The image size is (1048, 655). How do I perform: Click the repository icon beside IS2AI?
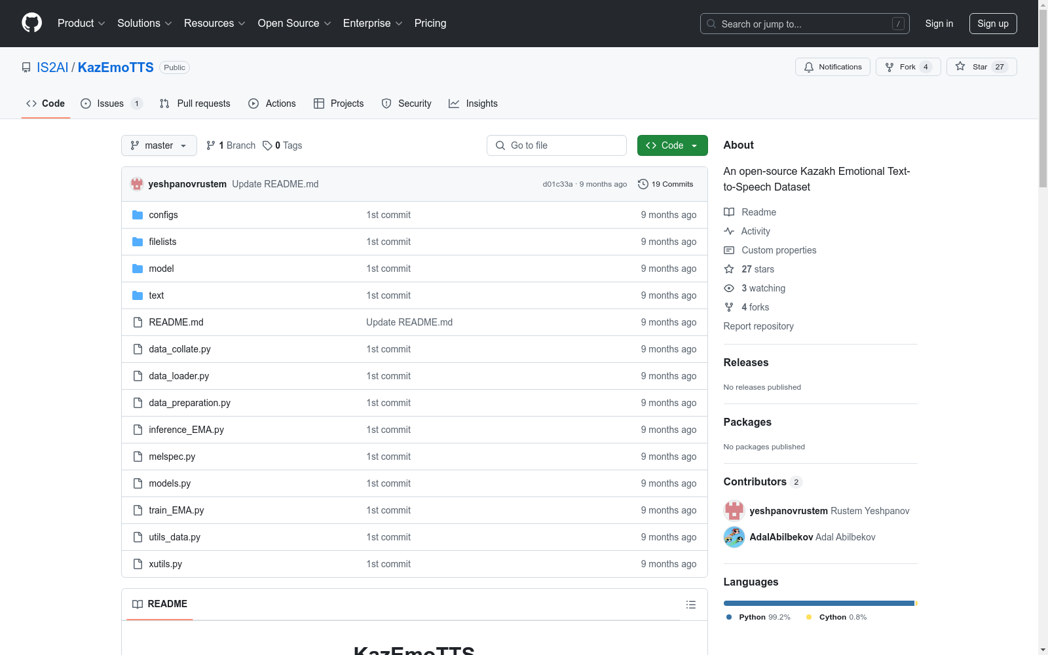tap(26, 67)
